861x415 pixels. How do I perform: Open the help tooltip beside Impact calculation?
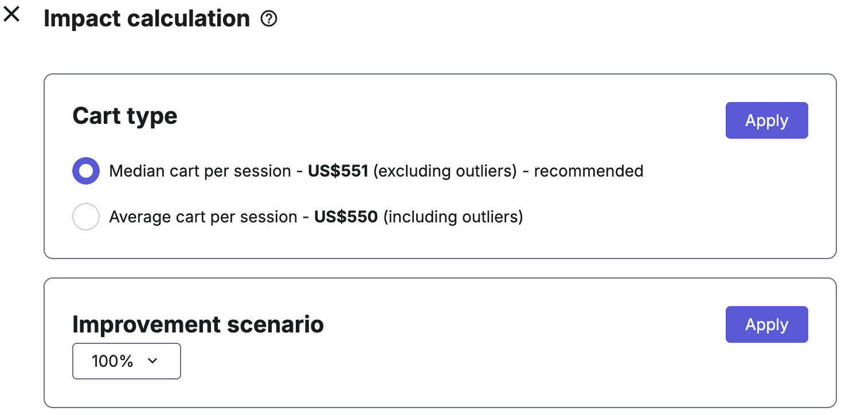[x=269, y=19]
